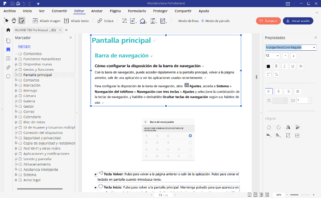Open Convertir tab
The width and height of the screenshot is (321, 198).
coord(59,11)
